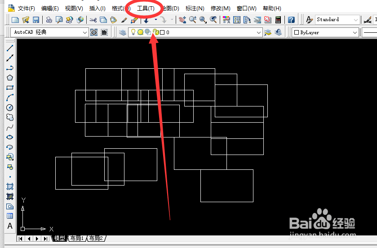Switch to the 布局2 layout tab
The width and height of the screenshot is (377, 248).
[x=96, y=239]
